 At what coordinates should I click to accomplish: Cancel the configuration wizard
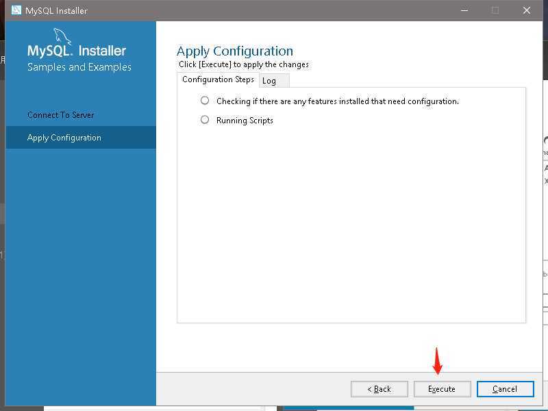click(x=506, y=389)
